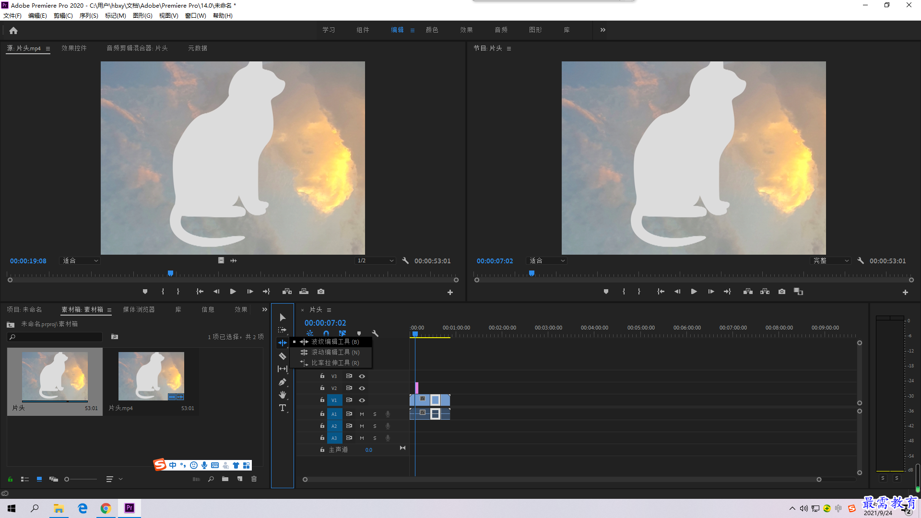Click new bin folder icon
The width and height of the screenshot is (921, 518).
point(225,479)
